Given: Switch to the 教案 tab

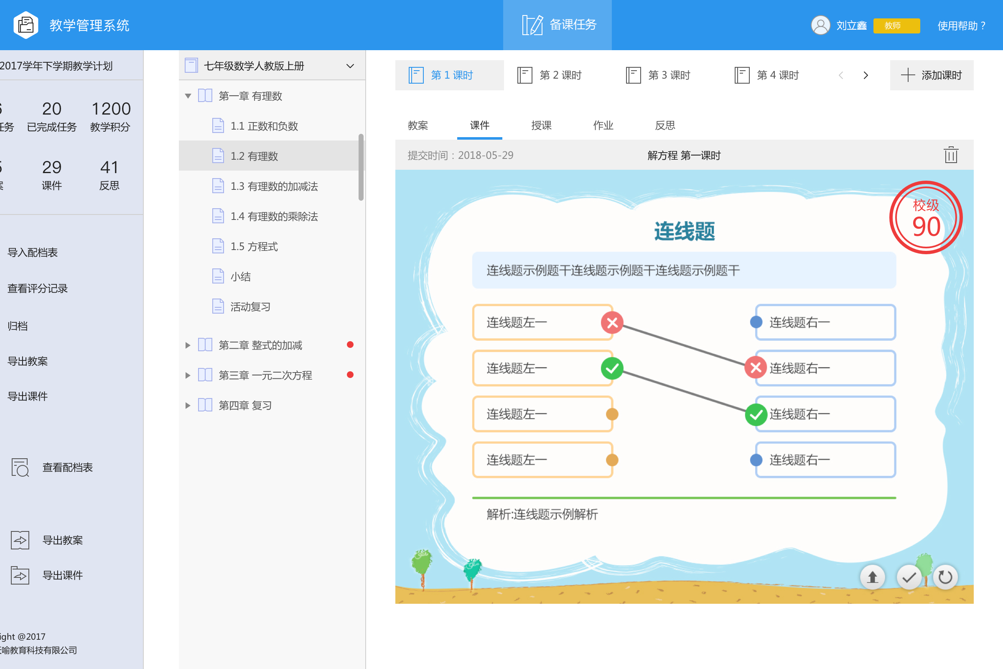Looking at the screenshot, I should pyautogui.click(x=417, y=125).
